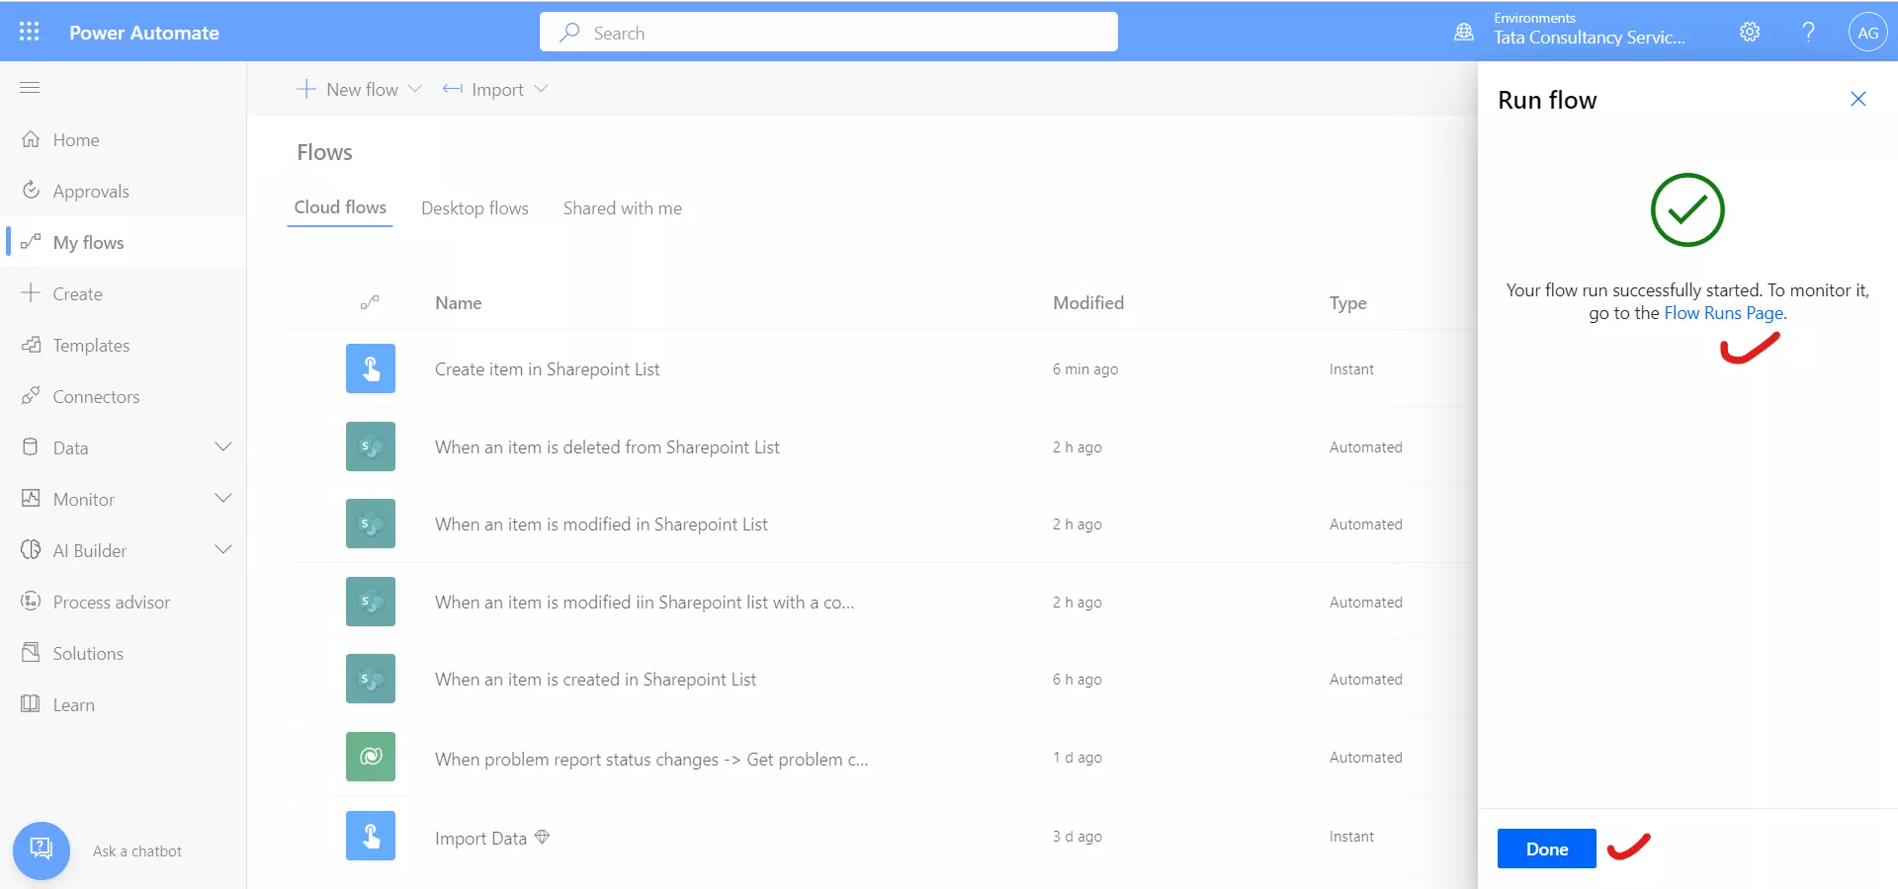Open the Ask a chatbot bubble
The width and height of the screenshot is (1898, 889).
point(42,849)
